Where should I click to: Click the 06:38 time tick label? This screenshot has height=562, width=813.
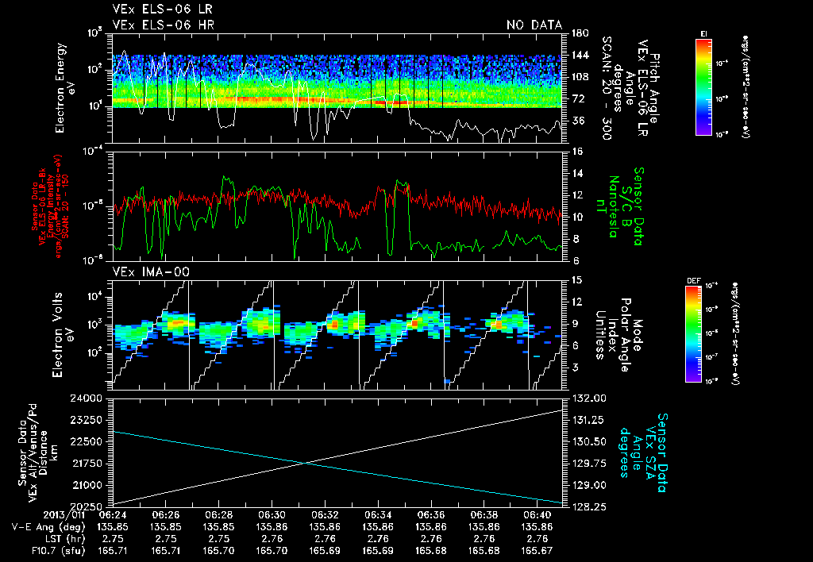click(484, 515)
